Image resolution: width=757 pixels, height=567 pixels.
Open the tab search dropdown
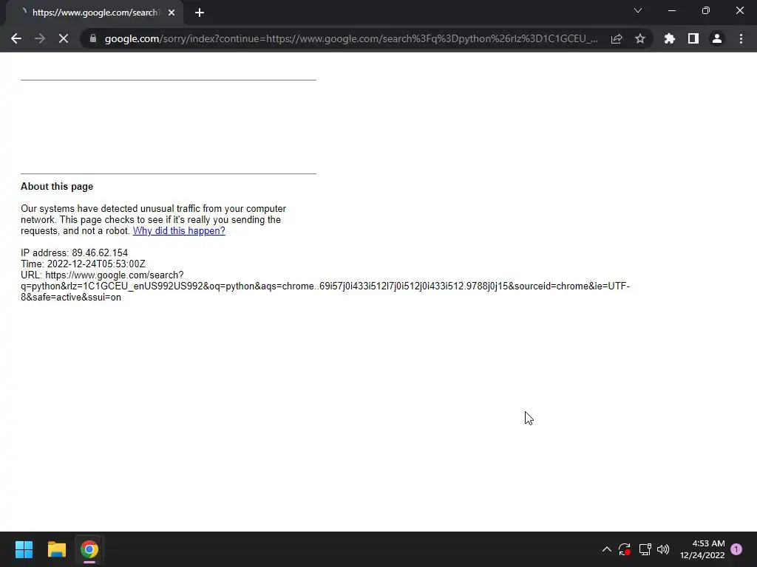pyautogui.click(x=638, y=10)
